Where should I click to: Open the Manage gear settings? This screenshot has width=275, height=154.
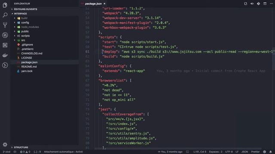[x=5, y=145]
